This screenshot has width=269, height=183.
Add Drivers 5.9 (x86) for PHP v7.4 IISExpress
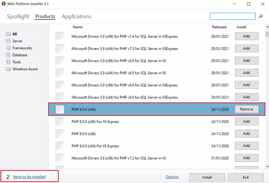pyautogui.click(x=247, y=36)
